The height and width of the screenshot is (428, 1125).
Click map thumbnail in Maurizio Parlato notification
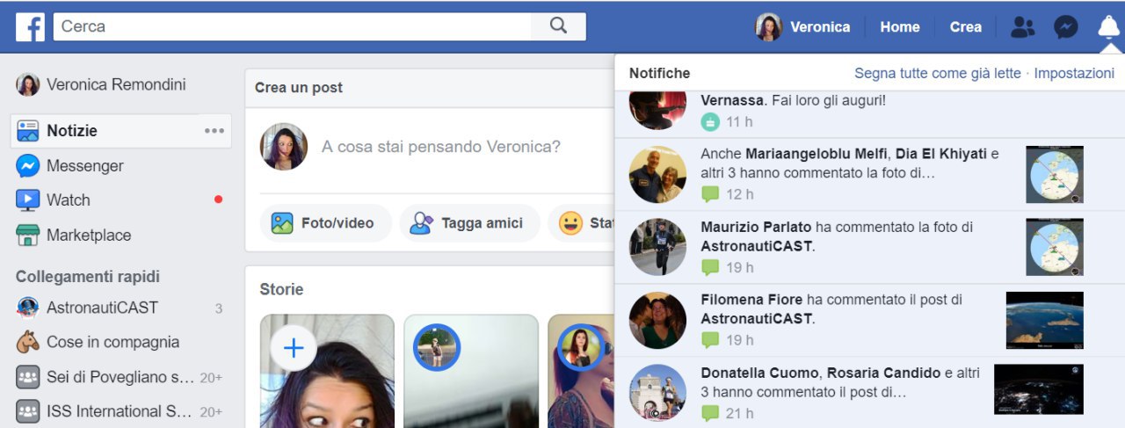tap(1055, 247)
